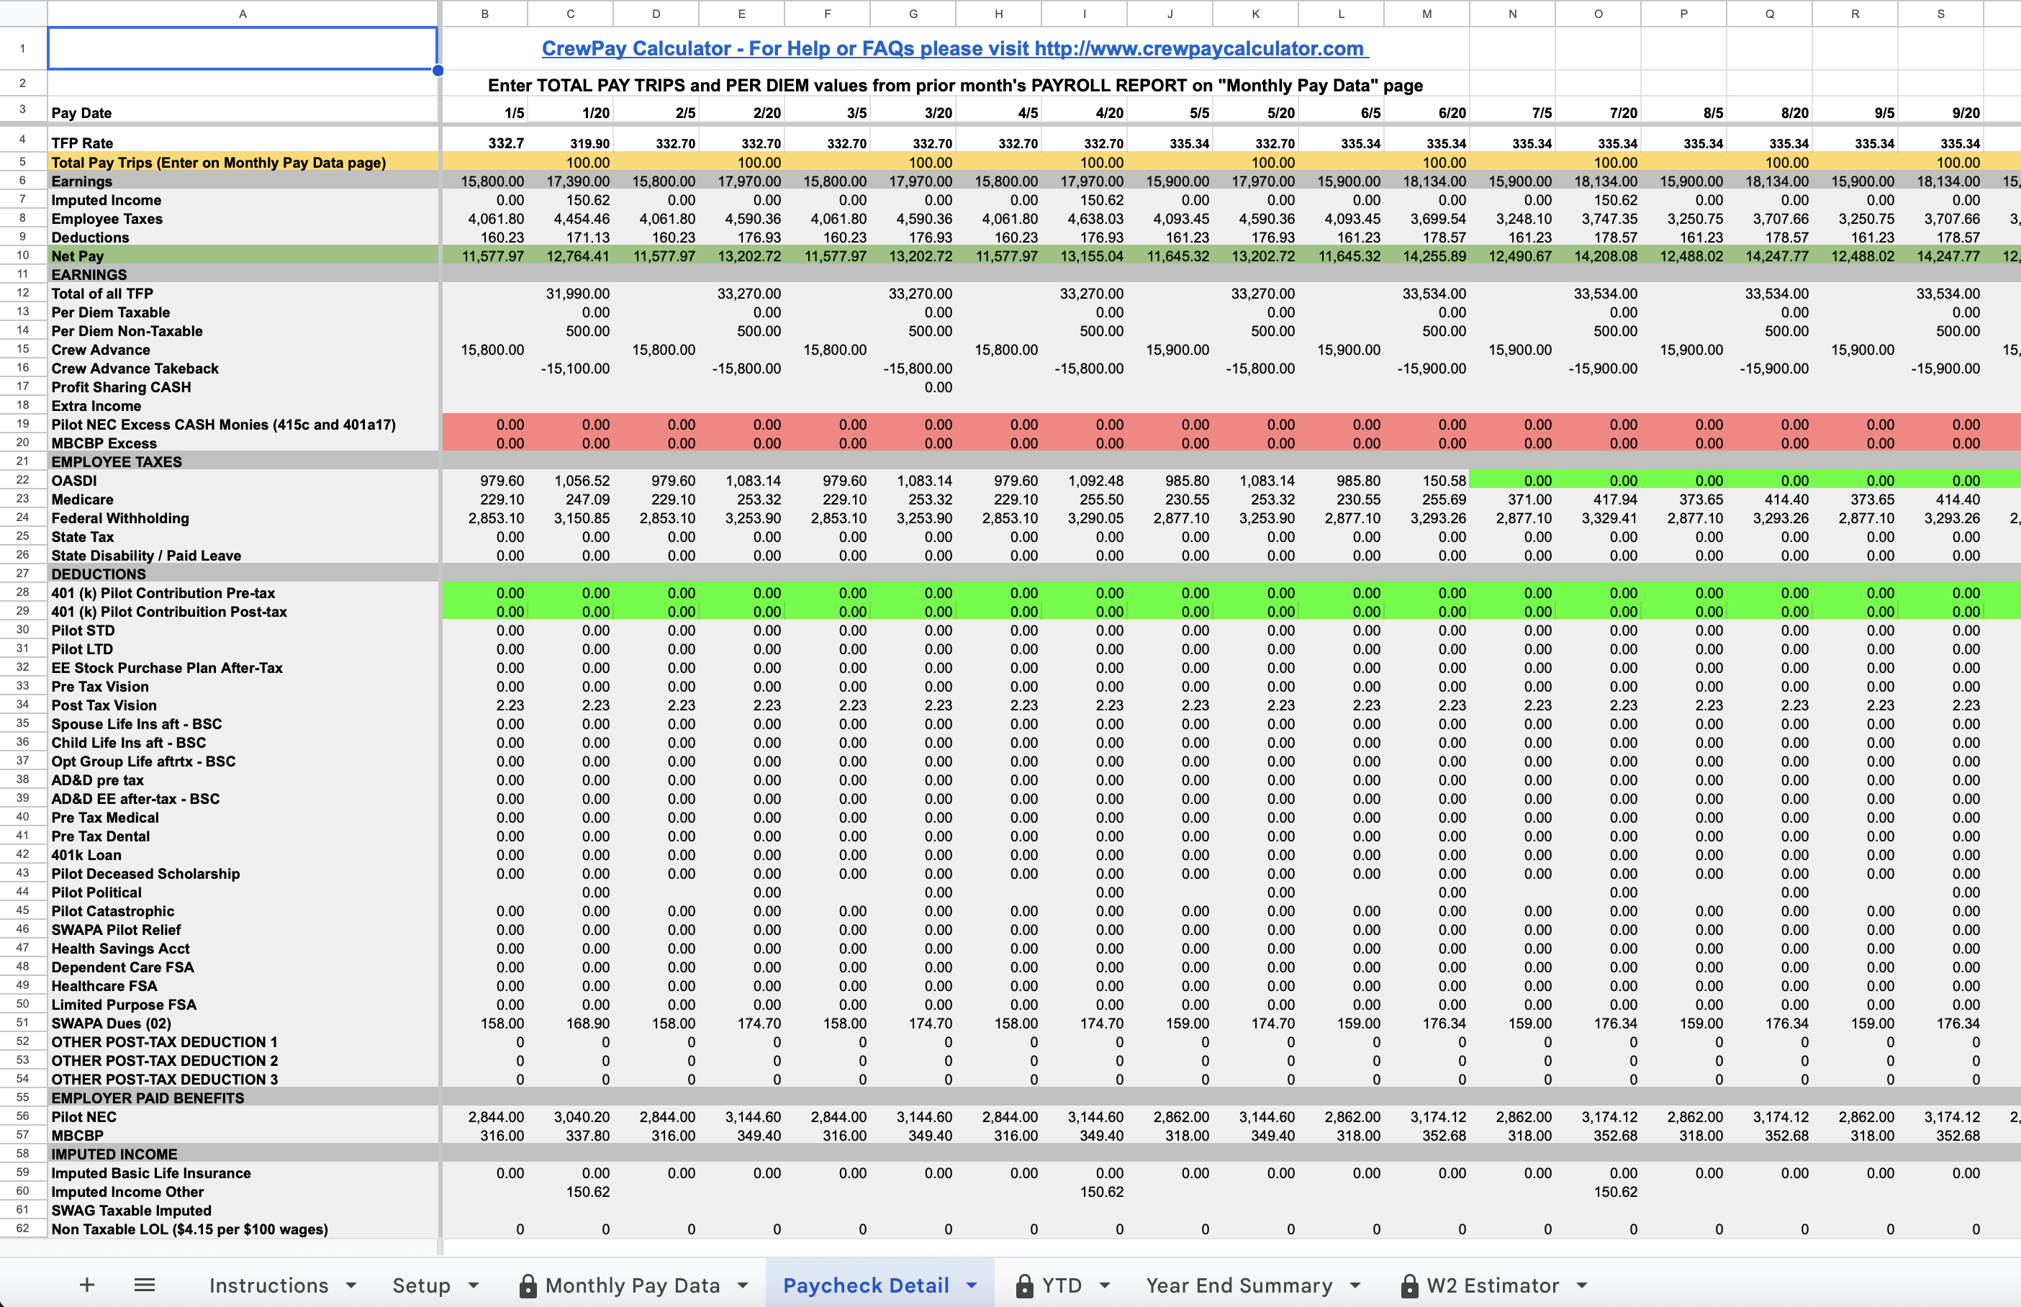Select the Net Pay row label cell
Screen dimensions: 2021x1307
click(x=77, y=255)
